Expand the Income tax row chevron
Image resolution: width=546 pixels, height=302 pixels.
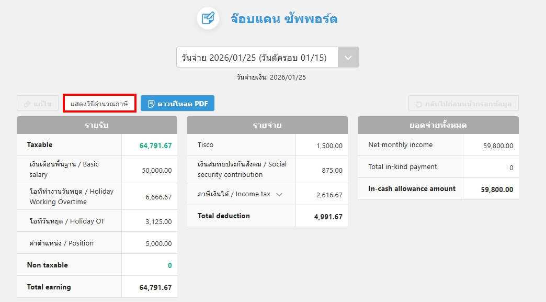pyautogui.click(x=279, y=194)
